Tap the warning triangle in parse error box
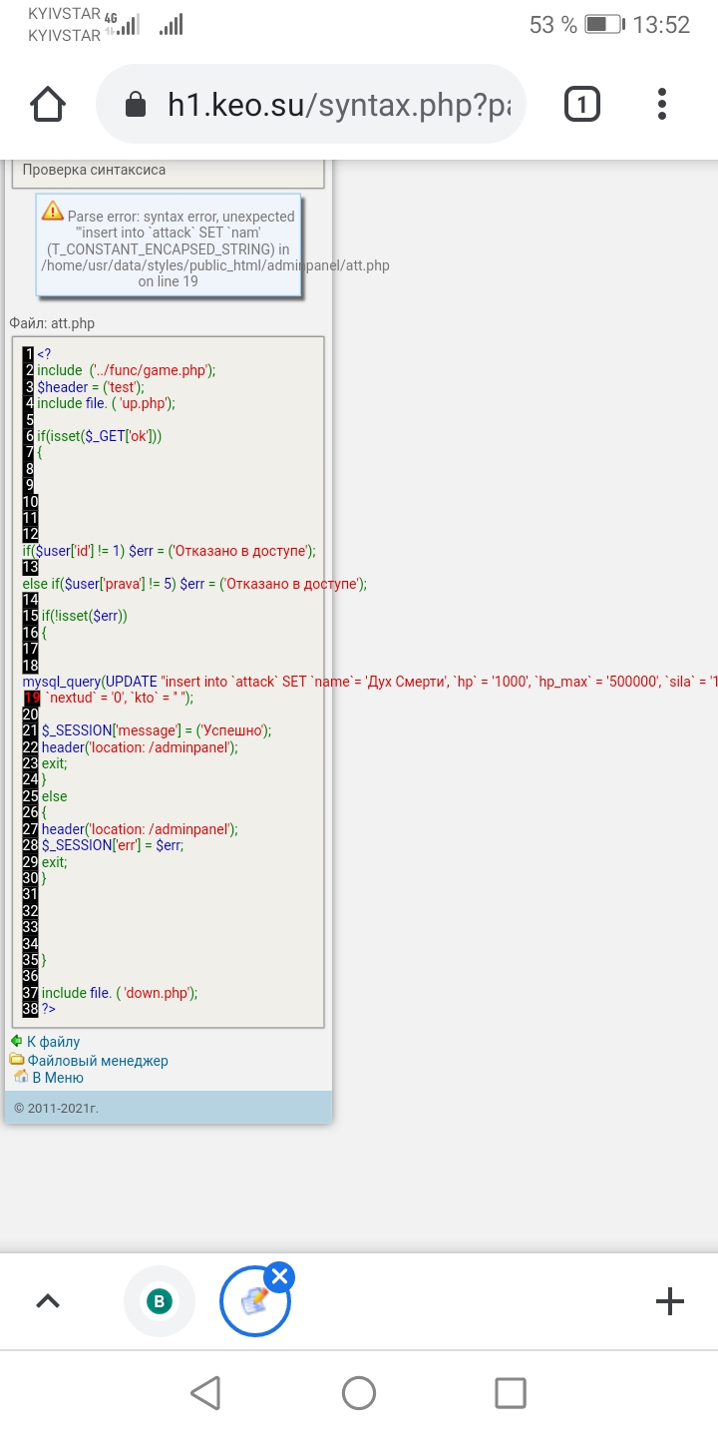The width and height of the screenshot is (718, 1437). (x=52, y=212)
